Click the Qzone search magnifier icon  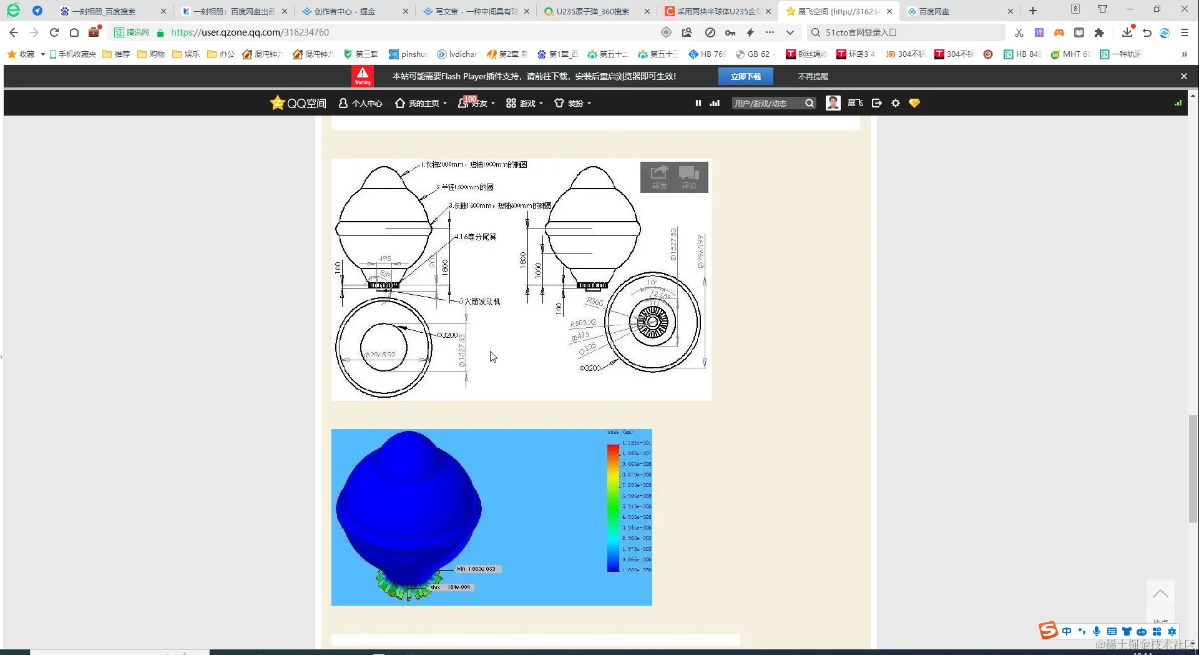click(x=810, y=103)
